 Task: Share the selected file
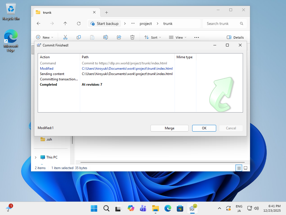coord(119,37)
